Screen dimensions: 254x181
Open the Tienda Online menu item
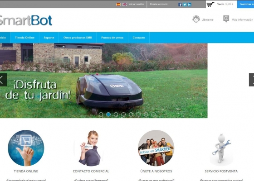coord(24,38)
